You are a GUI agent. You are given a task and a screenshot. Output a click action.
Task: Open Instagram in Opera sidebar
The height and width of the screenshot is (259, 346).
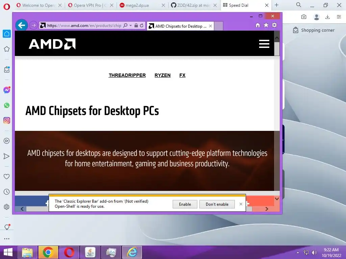coord(7,120)
